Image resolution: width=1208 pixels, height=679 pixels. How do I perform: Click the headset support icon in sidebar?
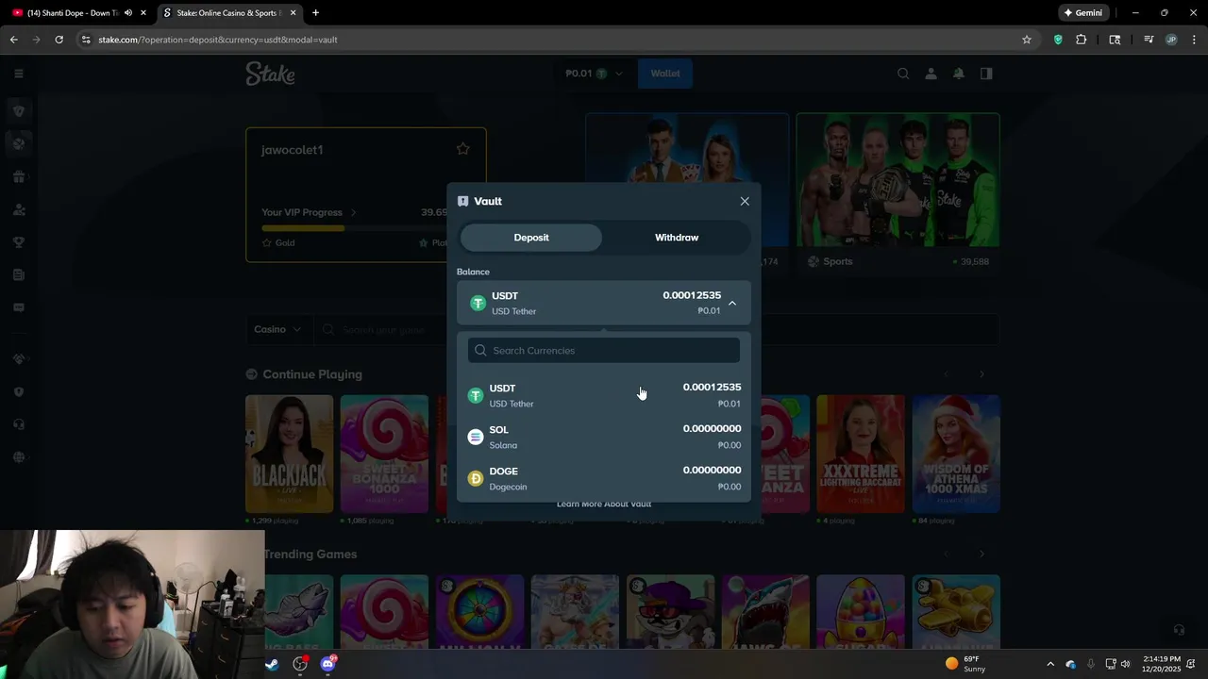point(18,424)
